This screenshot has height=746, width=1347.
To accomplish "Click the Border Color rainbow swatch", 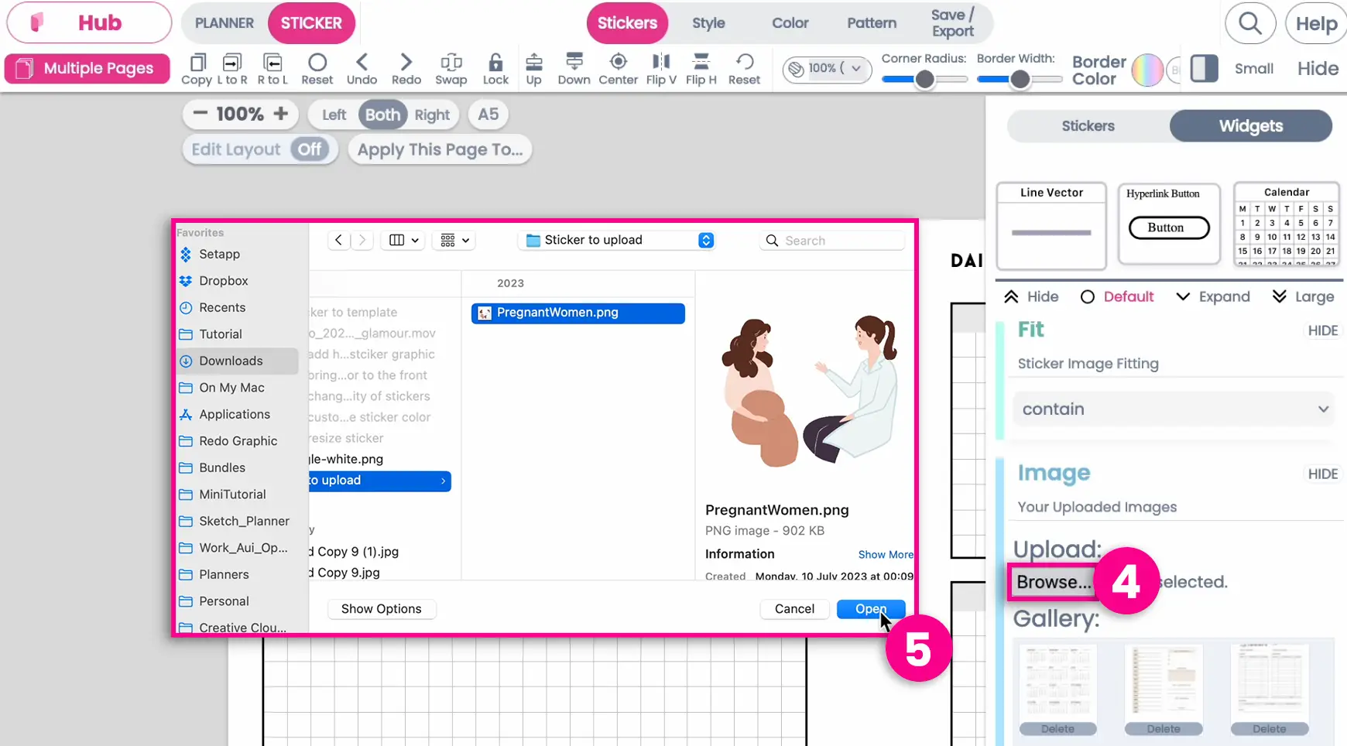I will click(1146, 70).
